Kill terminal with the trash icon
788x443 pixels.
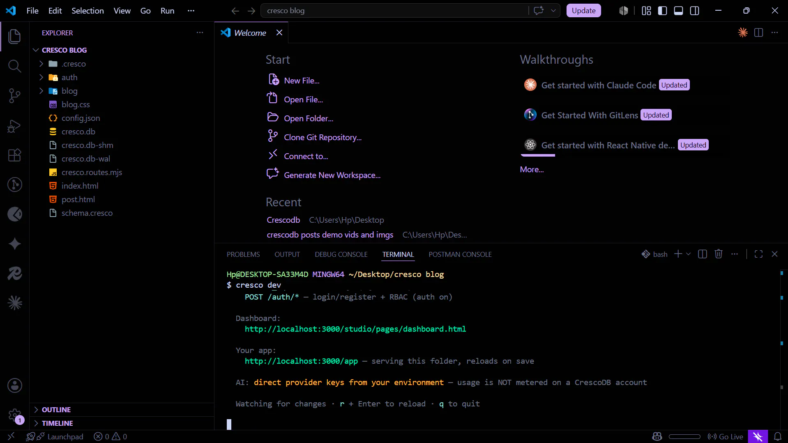[719, 254]
